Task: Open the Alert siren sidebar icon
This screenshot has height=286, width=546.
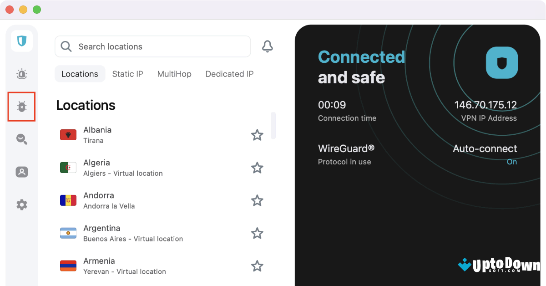Action: point(22,74)
